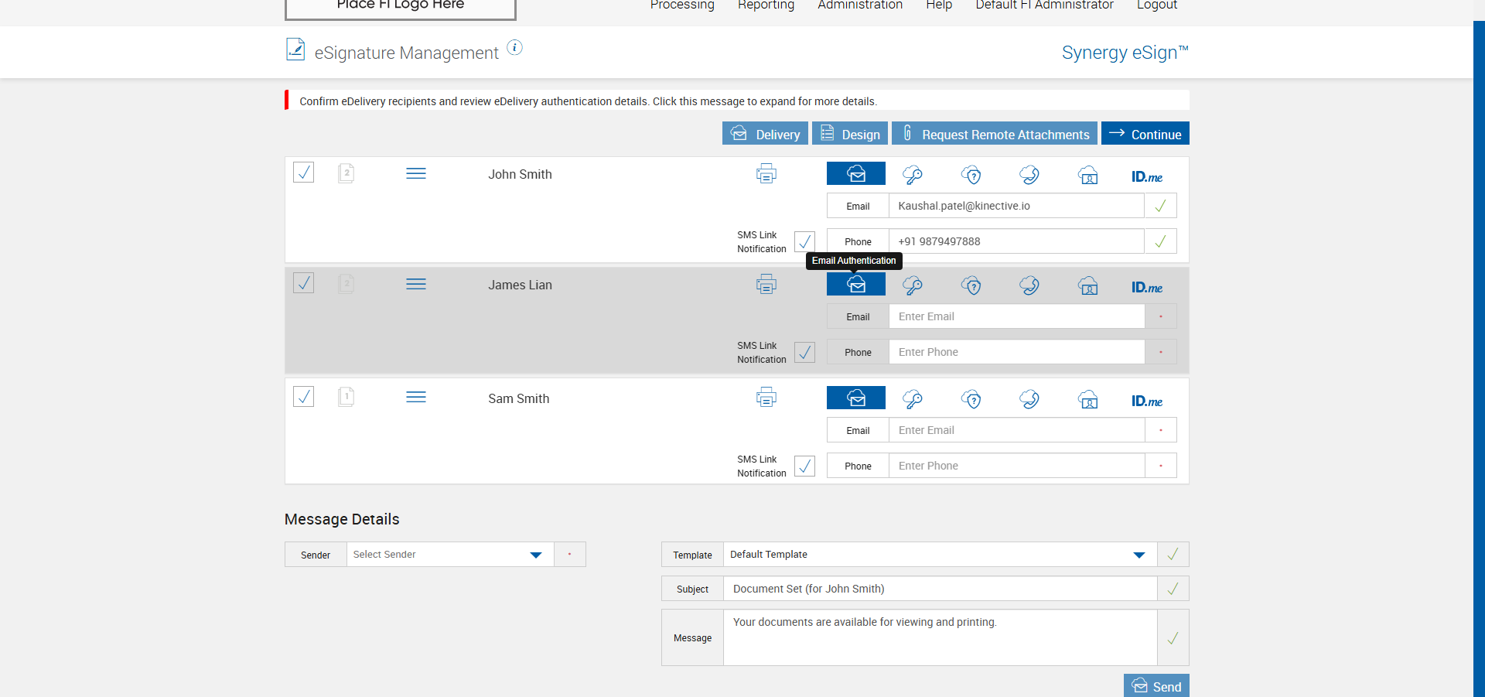Image resolution: width=1485 pixels, height=697 pixels.
Task: Select photo ID verification icon for James Lian
Action: coord(1088,285)
